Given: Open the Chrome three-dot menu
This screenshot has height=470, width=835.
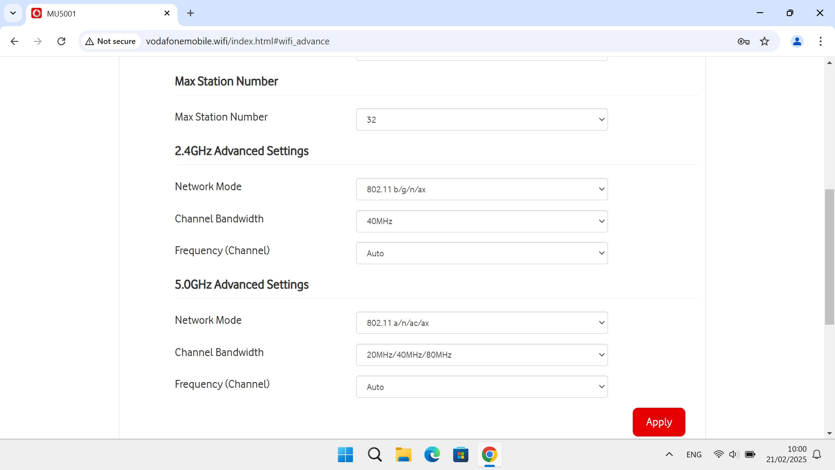Looking at the screenshot, I should [821, 41].
